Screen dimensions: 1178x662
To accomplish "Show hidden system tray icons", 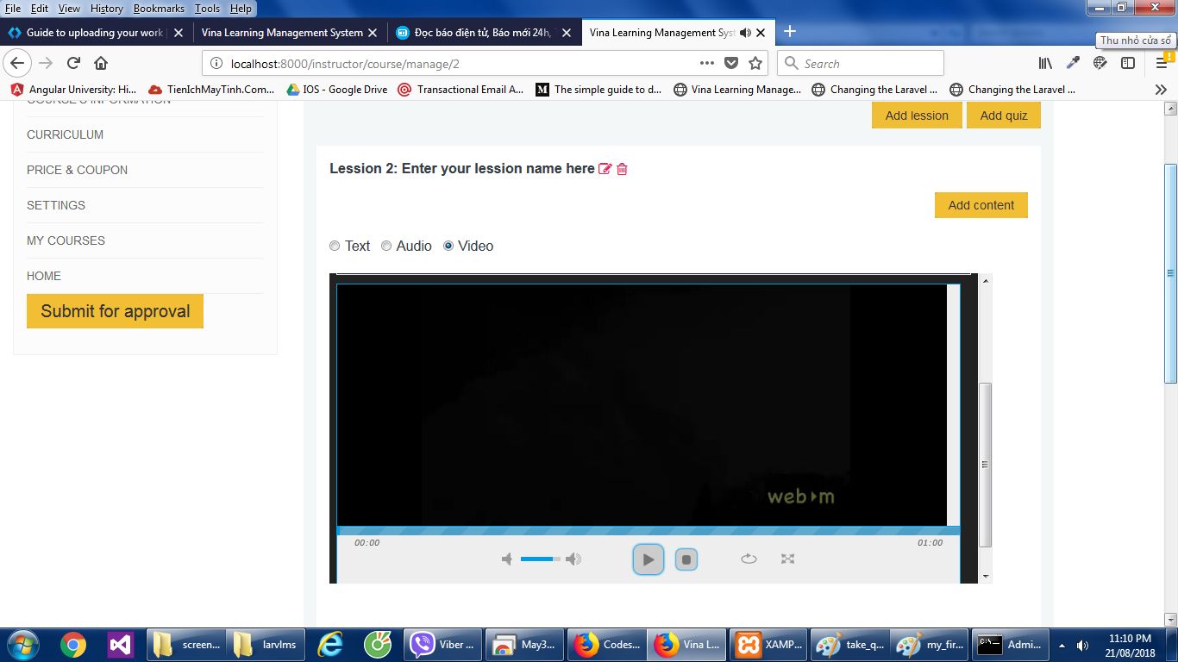I will (1062, 645).
